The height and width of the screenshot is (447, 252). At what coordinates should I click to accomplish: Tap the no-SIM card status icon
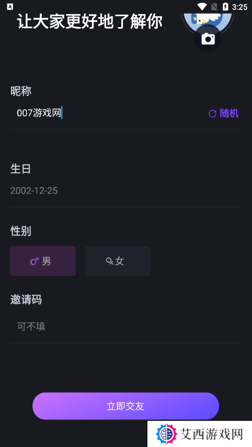tap(214, 7)
